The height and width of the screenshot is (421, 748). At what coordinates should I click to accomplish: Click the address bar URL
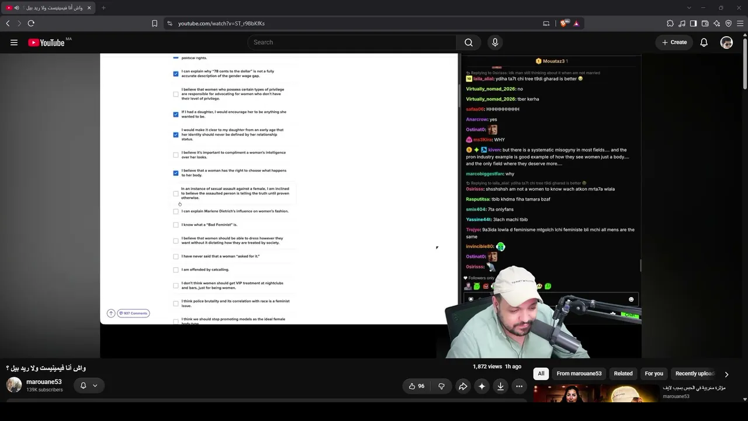coord(221,23)
